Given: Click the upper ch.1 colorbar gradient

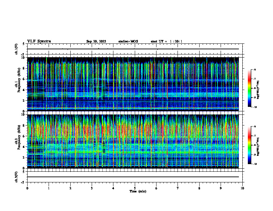Looking at the screenshot, I should 249,88.
